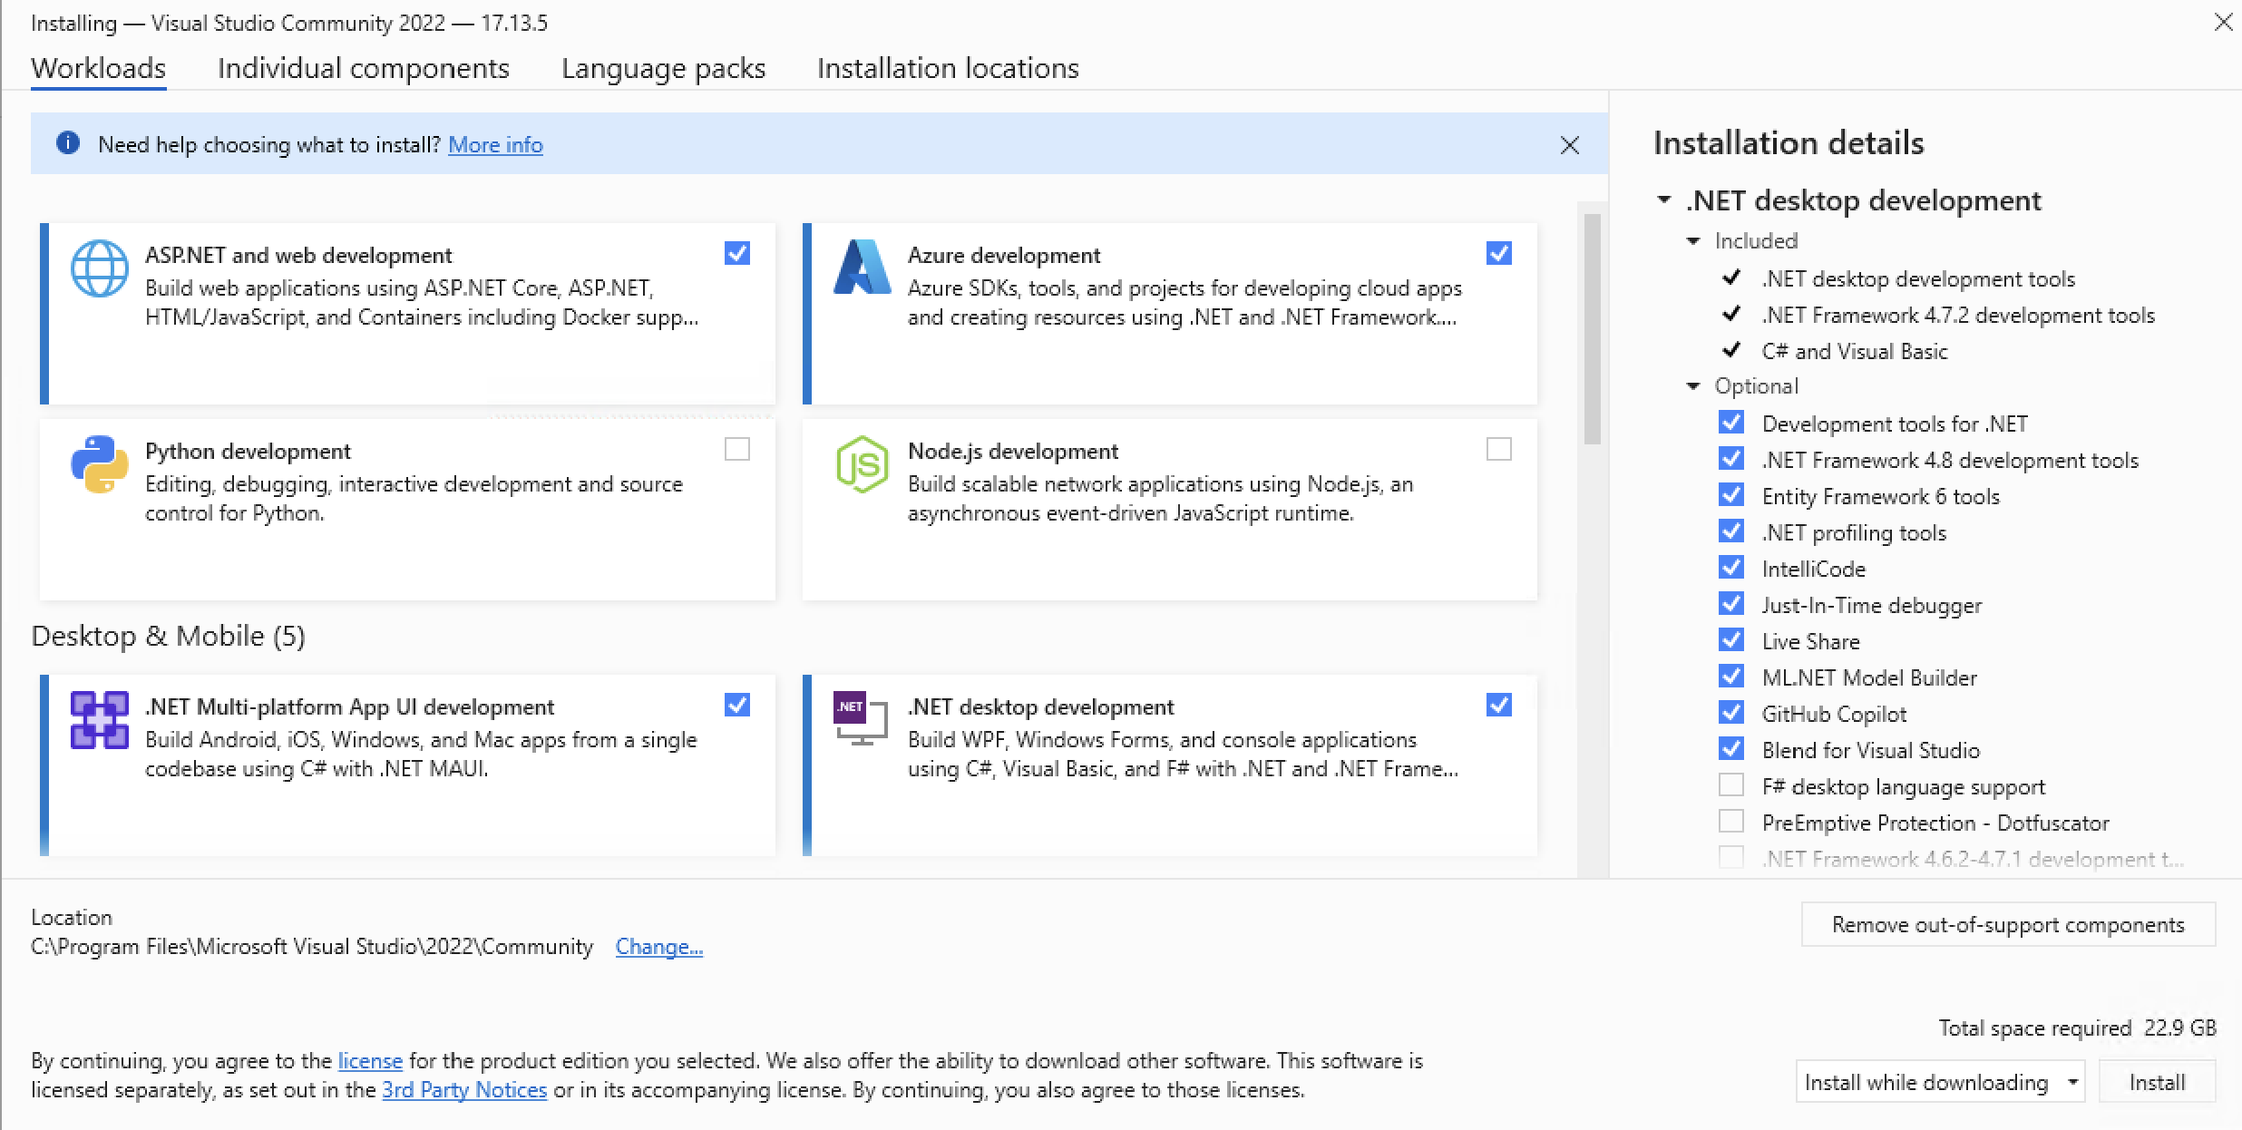Click Change... location link
Screen dimensions: 2242x1130
[x=659, y=947]
